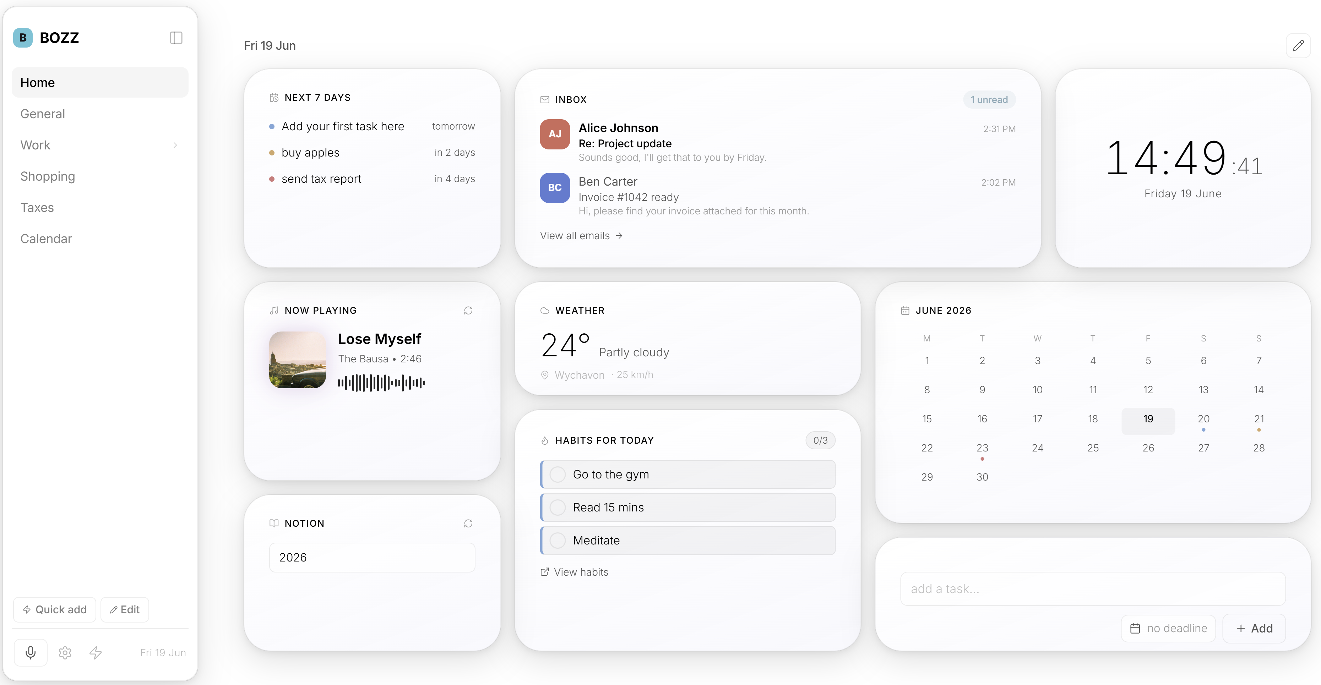Select June 23 on the calendar

click(x=982, y=450)
